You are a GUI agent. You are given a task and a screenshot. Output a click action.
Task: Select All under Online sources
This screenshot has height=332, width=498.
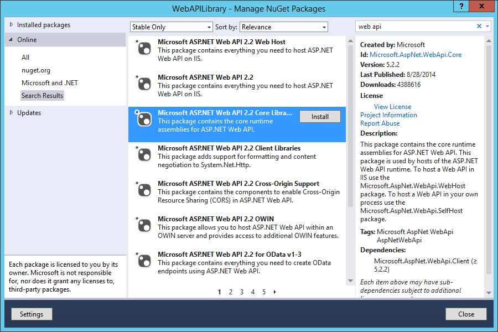click(x=25, y=58)
